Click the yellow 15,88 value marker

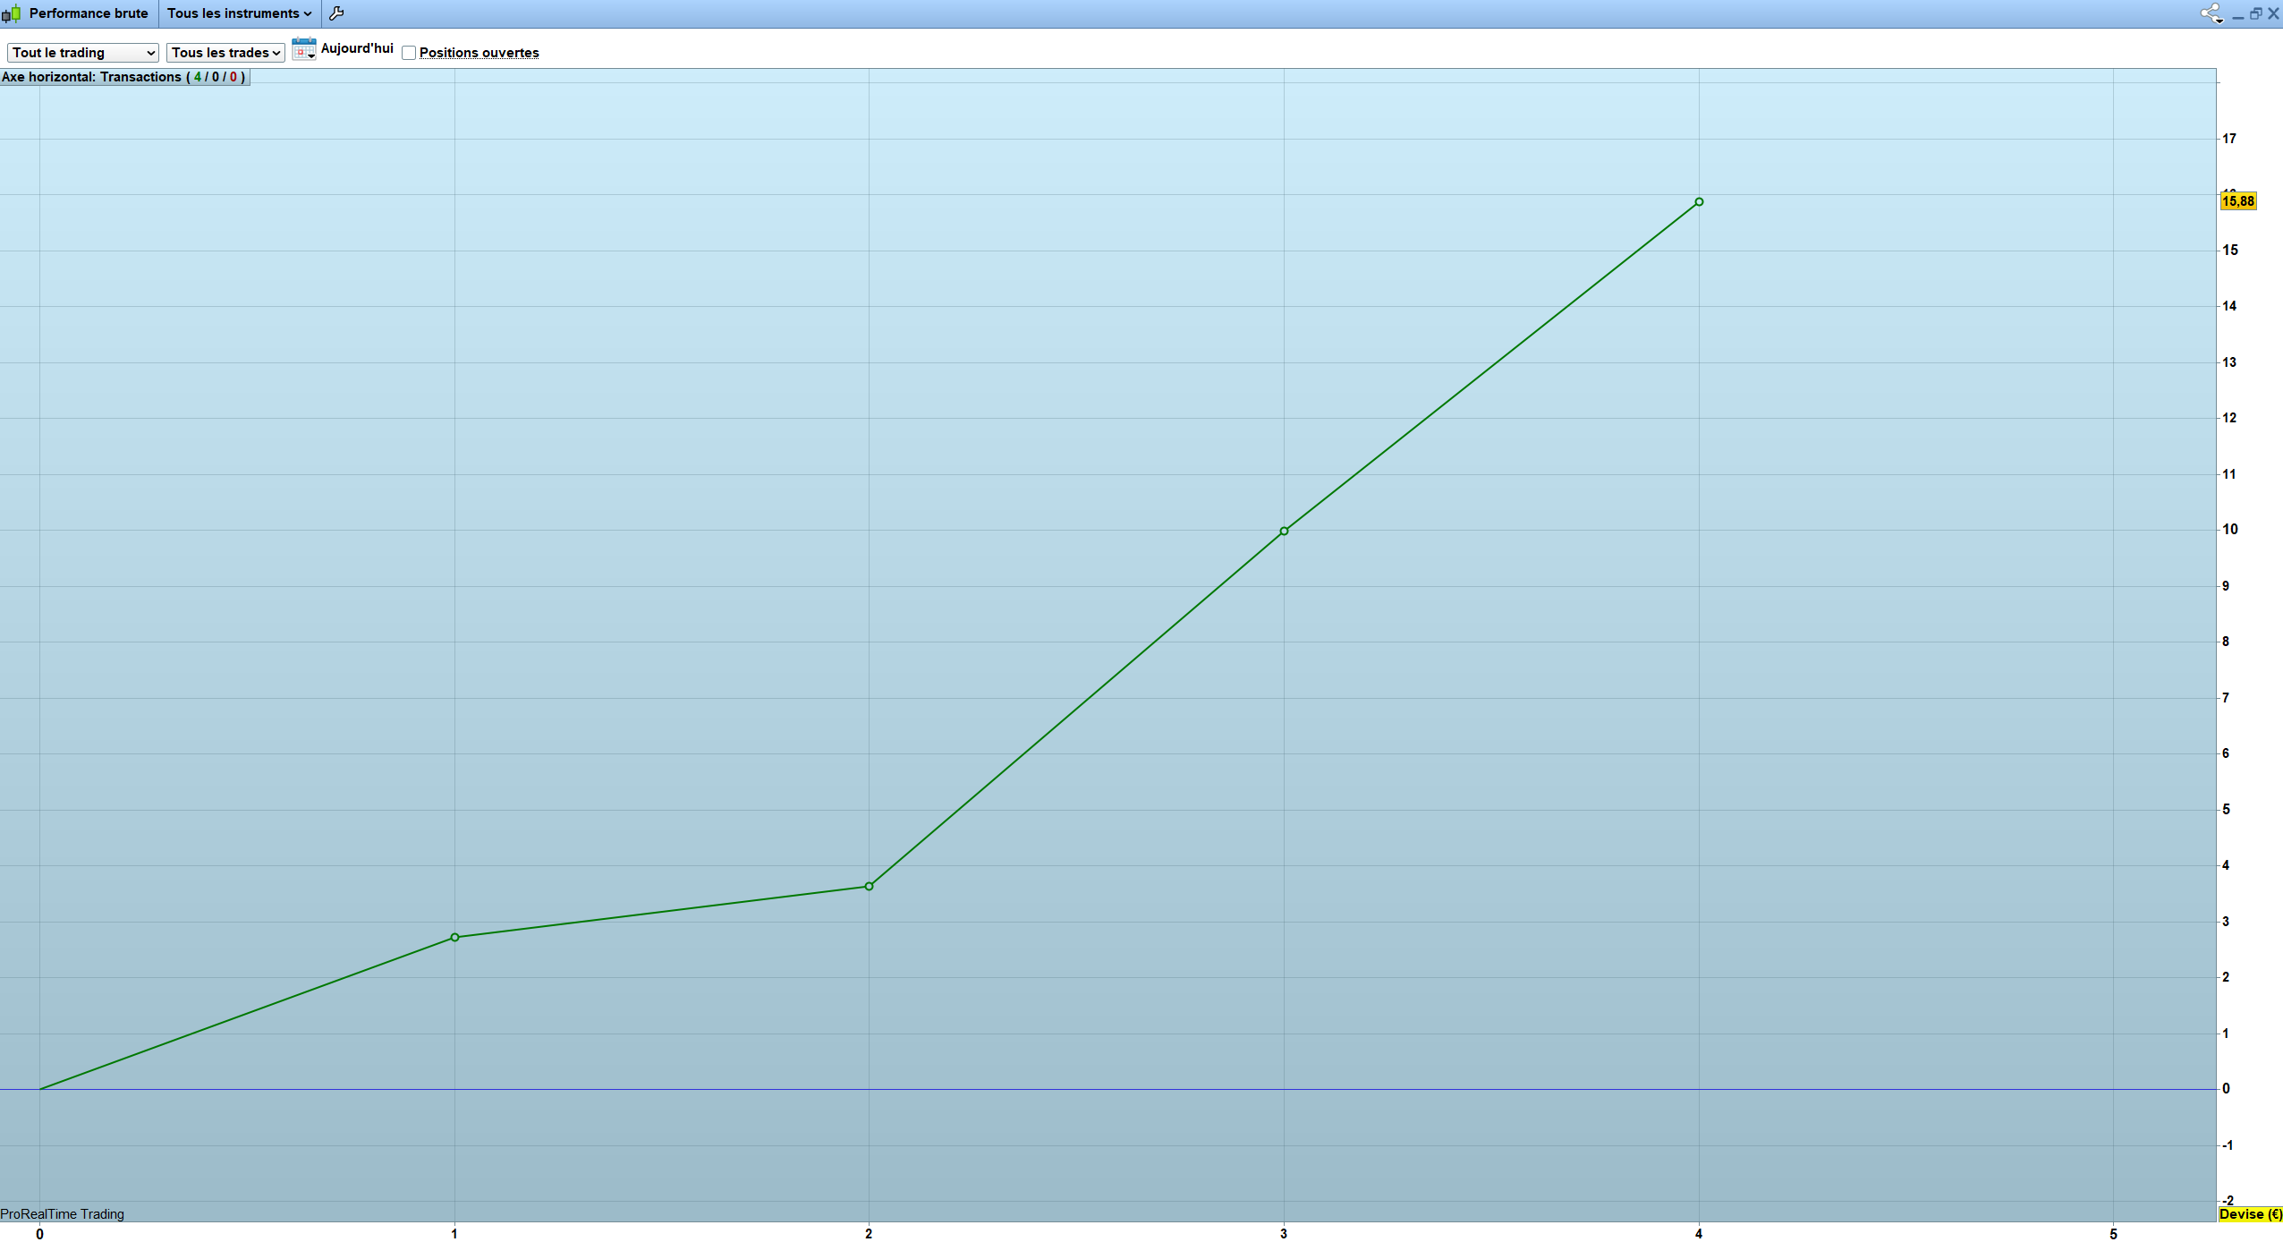coord(2237,201)
